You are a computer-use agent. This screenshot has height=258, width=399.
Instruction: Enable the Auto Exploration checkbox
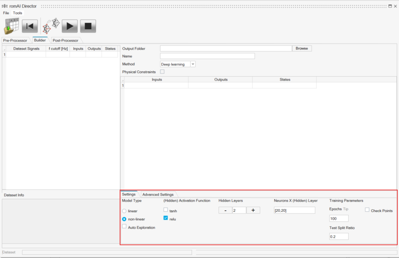tap(124, 226)
